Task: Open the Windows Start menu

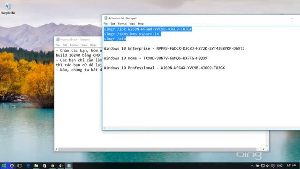Action: [4, 166]
